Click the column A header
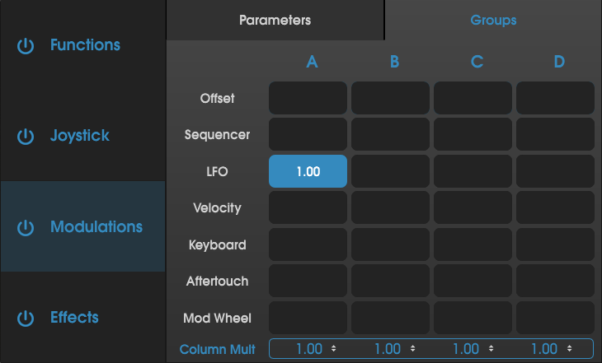 [313, 62]
